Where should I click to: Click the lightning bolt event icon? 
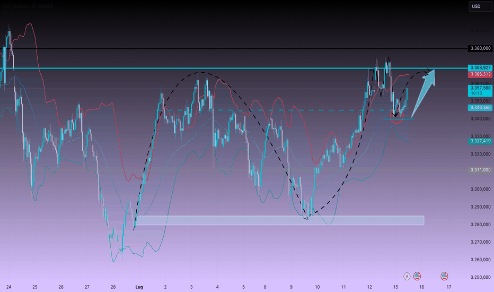click(x=407, y=276)
